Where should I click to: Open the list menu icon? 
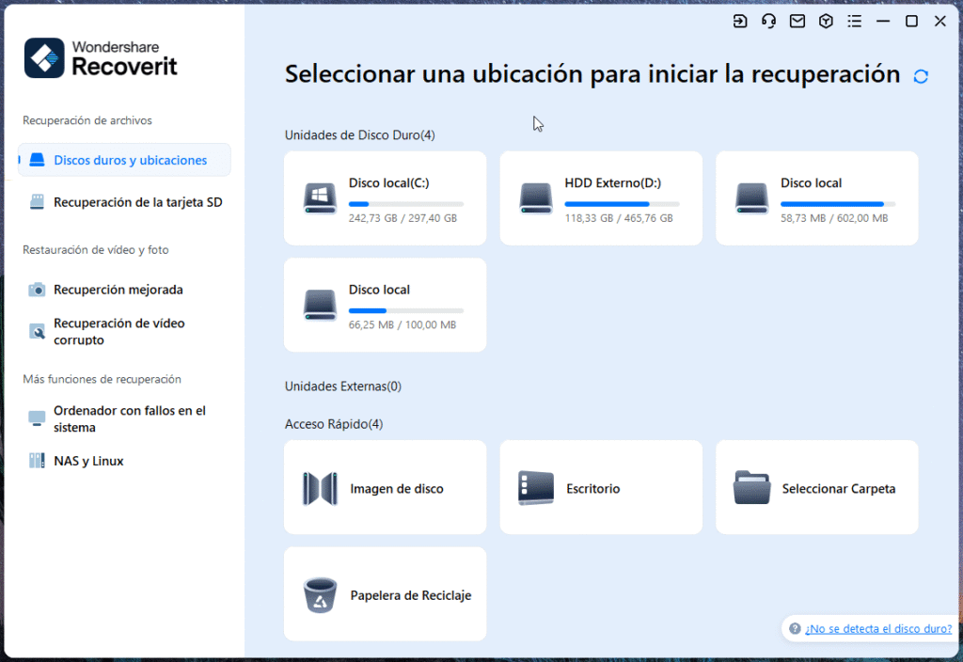point(854,22)
